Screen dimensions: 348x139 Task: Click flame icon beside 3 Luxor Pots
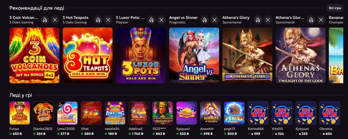tap(151, 20)
